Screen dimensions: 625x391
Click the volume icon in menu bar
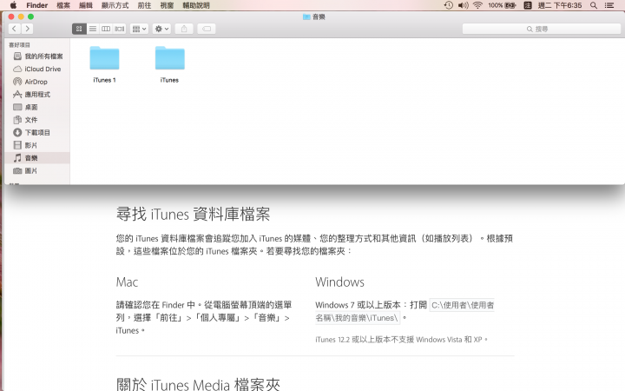463,5
